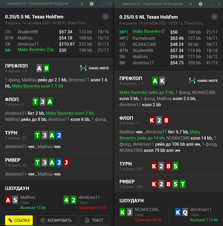
Task: Open settings gear in right hand window
Action: [x=200, y=4]
